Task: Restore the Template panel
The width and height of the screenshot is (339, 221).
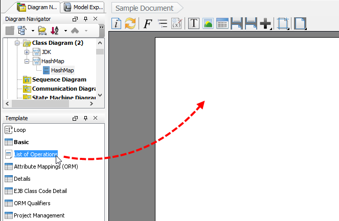Action: 75,119
